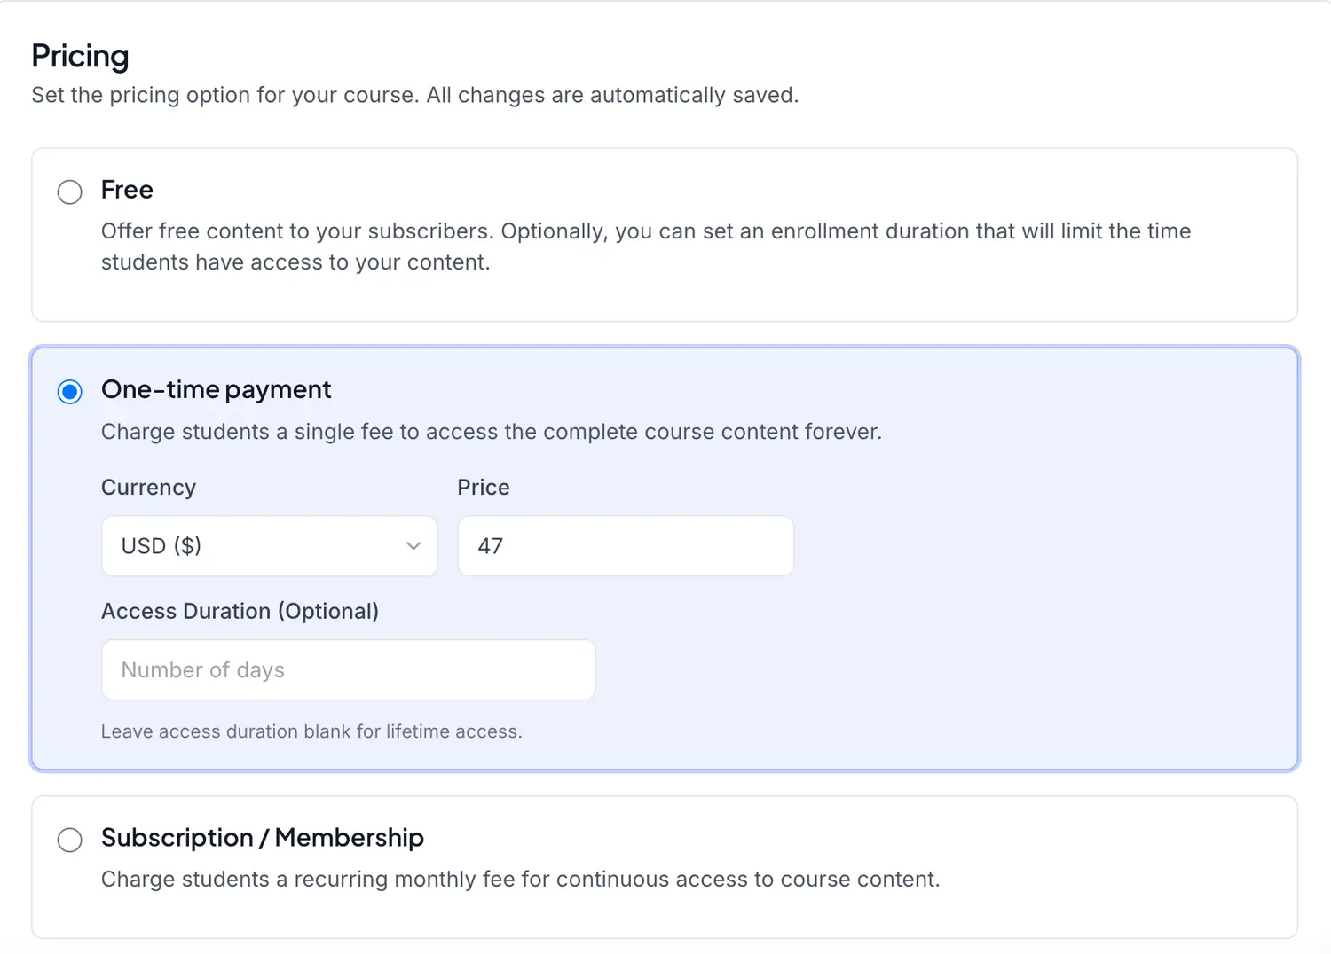
Task: Click the Price field label
Action: click(484, 488)
